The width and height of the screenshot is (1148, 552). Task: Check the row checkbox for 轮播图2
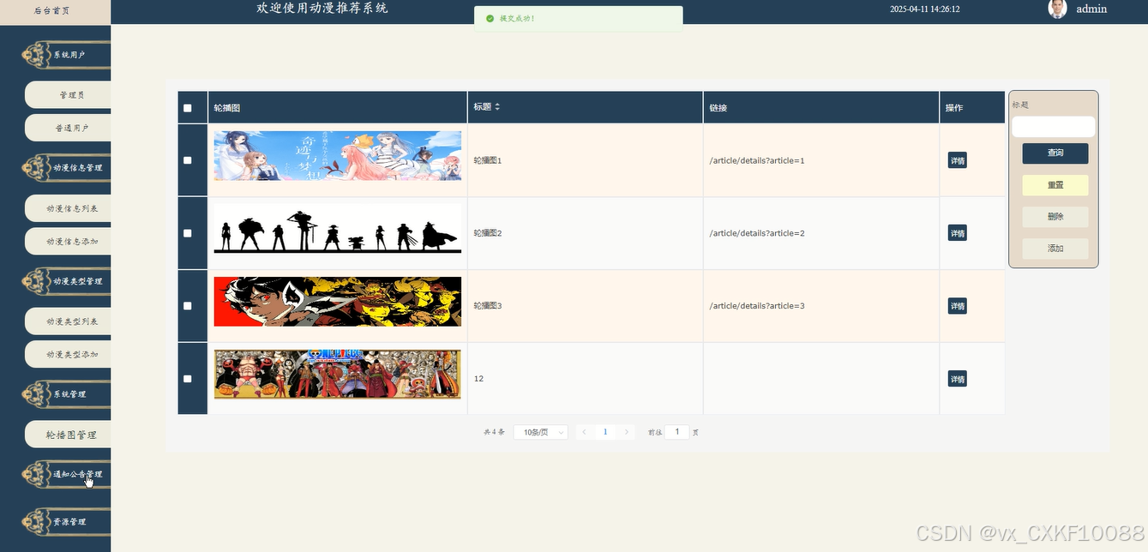pyautogui.click(x=188, y=233)
